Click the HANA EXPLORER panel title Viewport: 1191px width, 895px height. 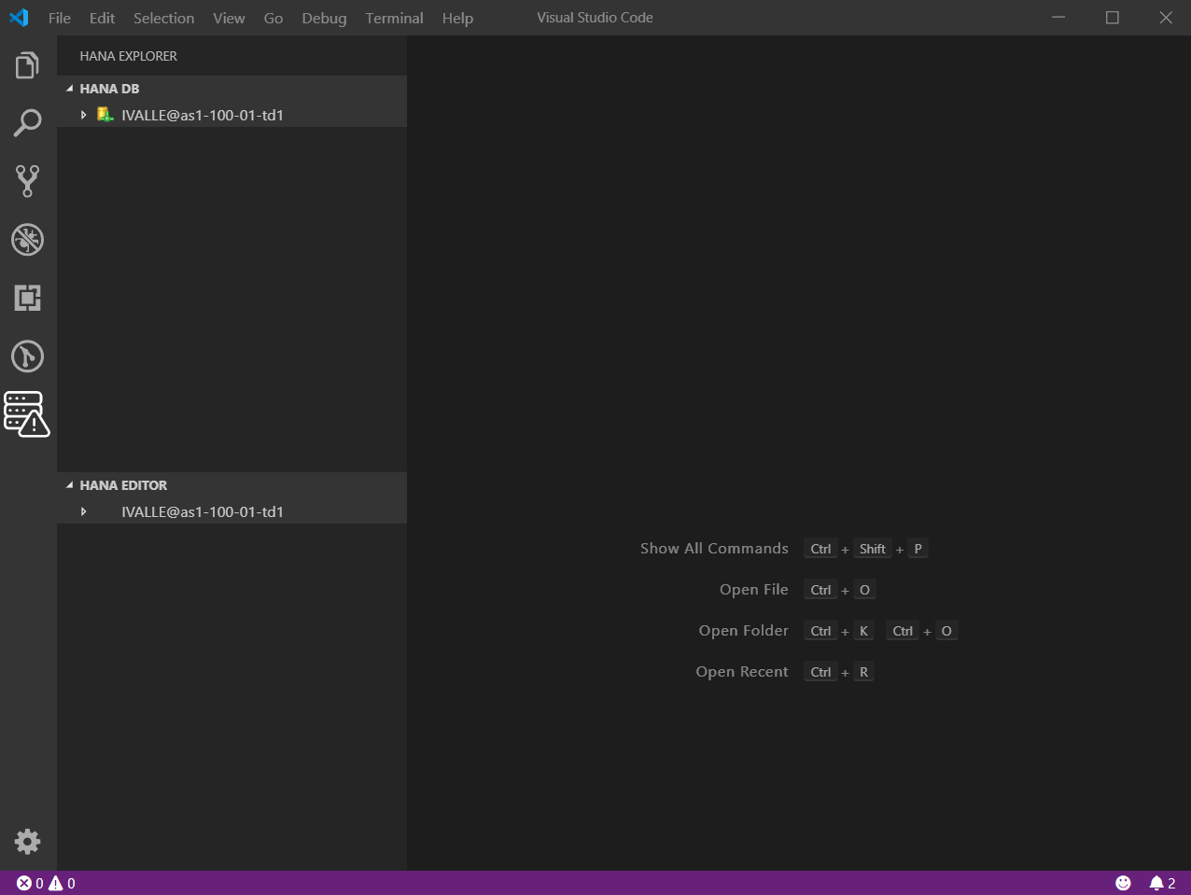click(129, 56)
